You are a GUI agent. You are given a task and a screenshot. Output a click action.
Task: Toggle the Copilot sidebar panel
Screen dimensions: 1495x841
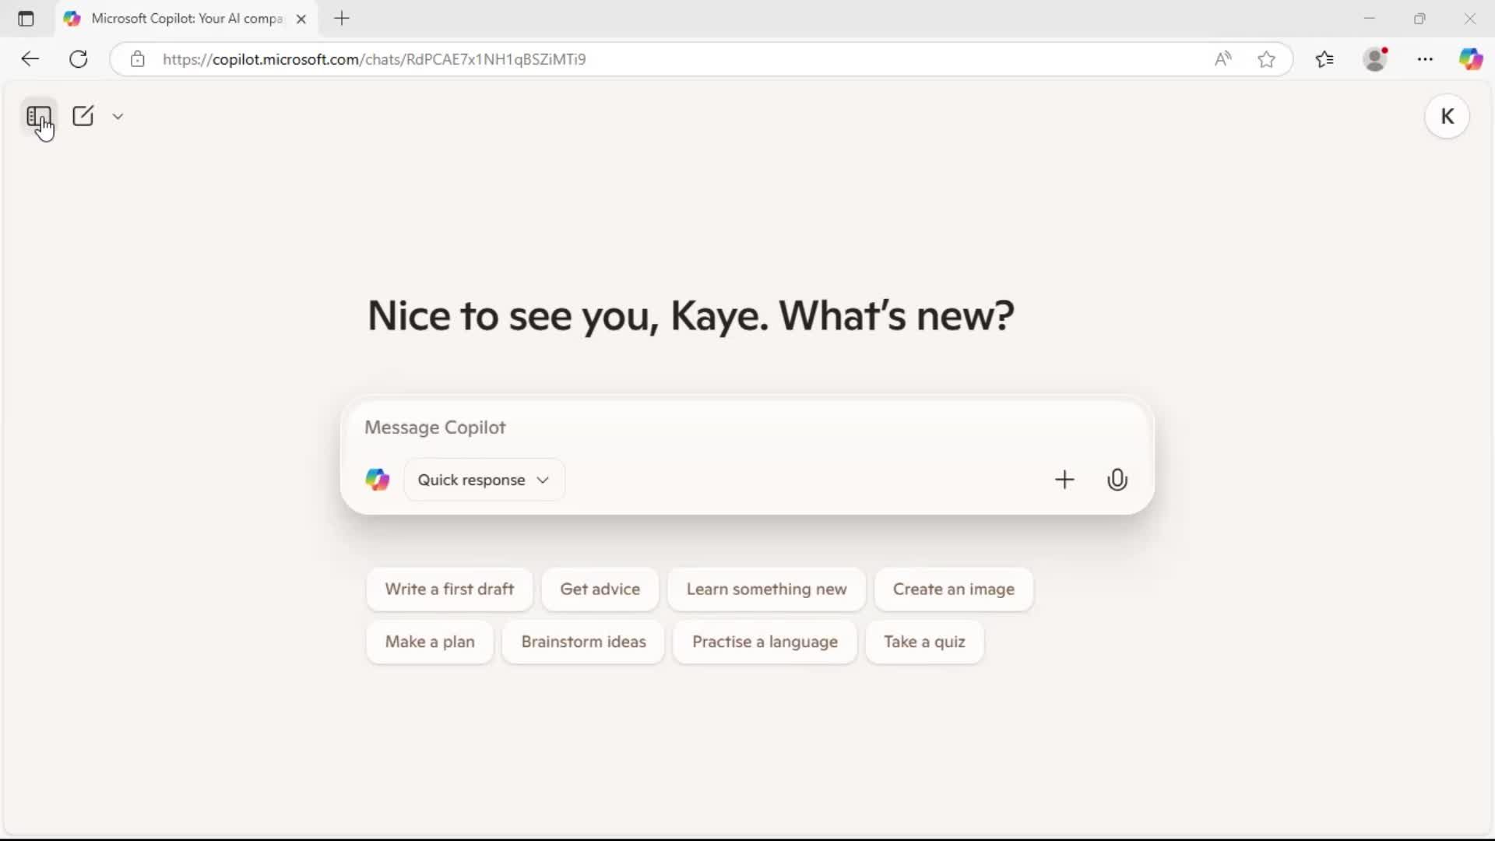click(38, 117)
